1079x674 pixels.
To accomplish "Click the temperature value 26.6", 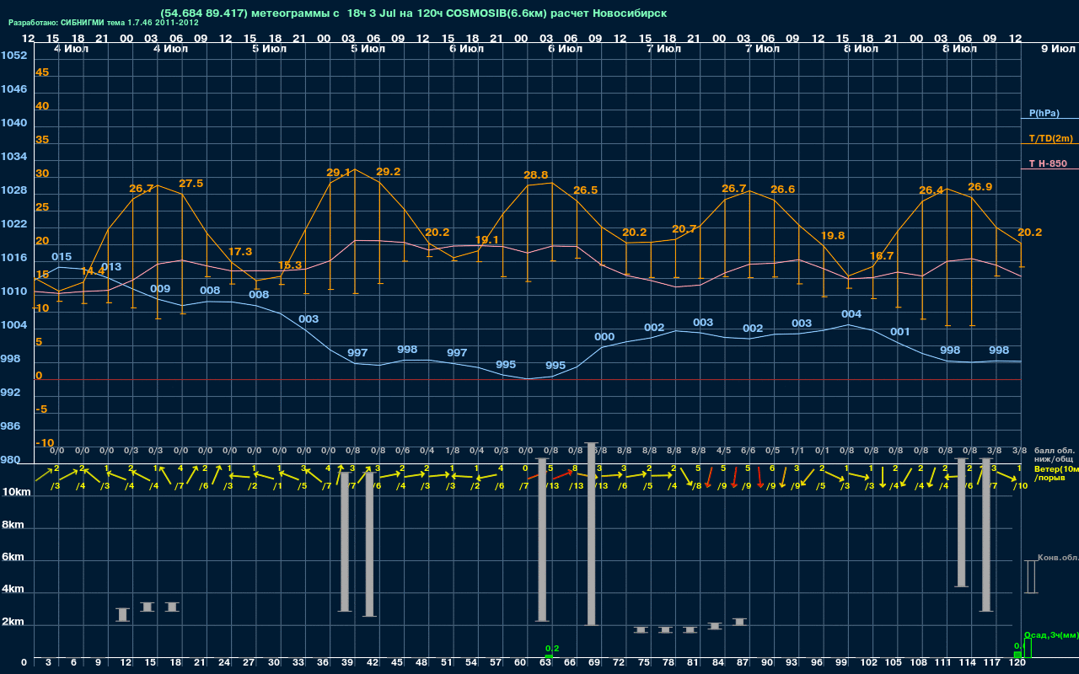I will click(x=782, y=189).
